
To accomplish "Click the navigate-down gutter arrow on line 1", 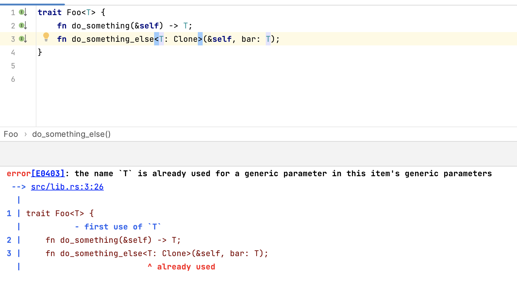I will (25, 13).
